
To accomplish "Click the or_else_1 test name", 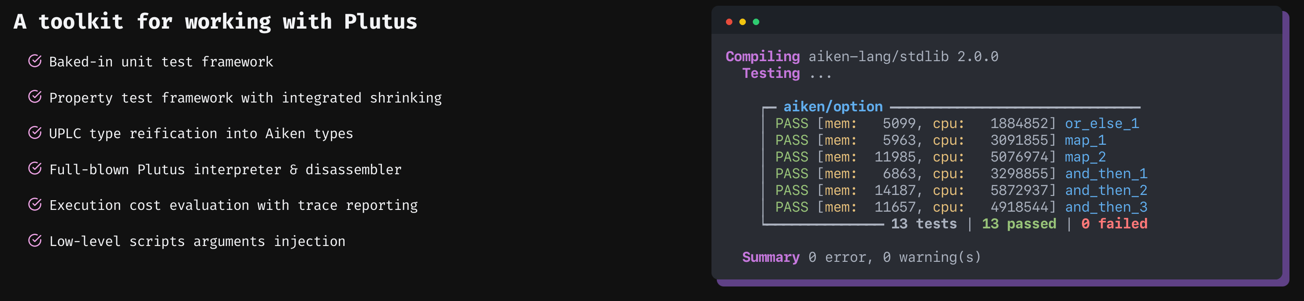I will (x=1101, y=123).
